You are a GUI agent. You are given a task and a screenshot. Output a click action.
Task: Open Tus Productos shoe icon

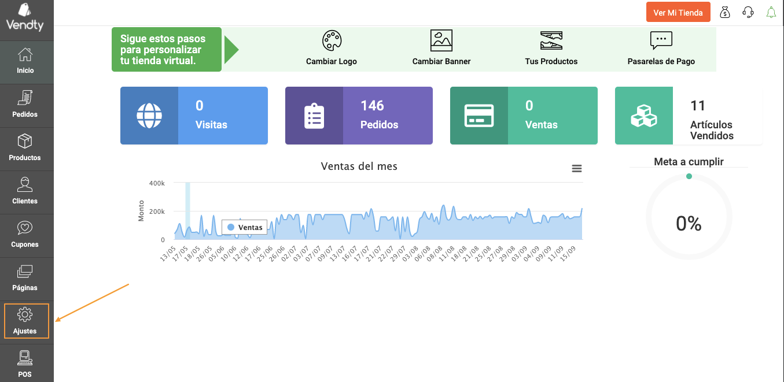pos(551,40)
